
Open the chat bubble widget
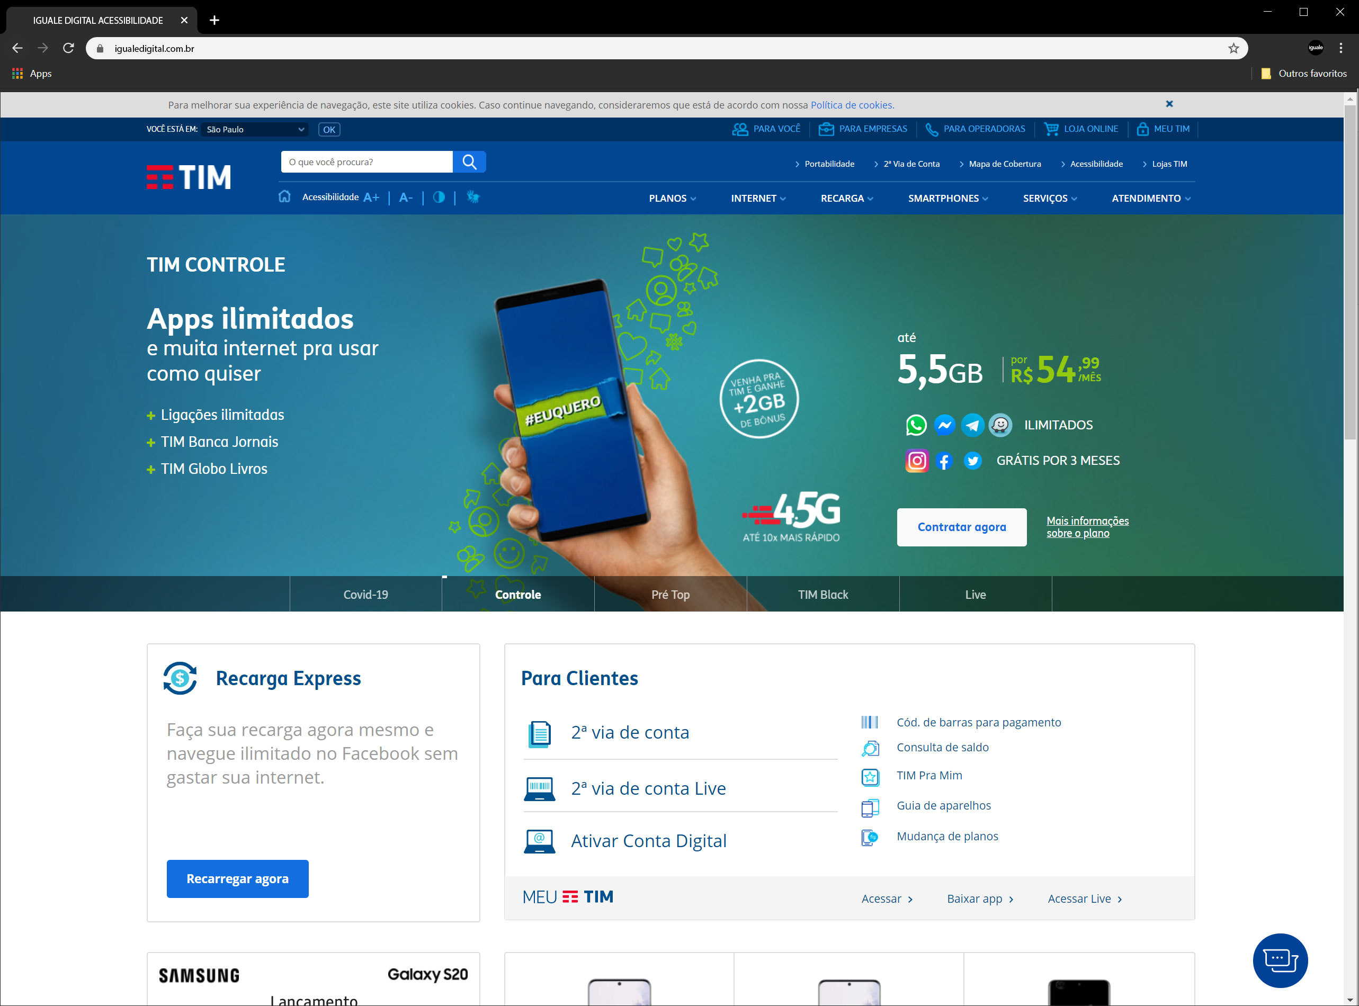[1280, 960]
